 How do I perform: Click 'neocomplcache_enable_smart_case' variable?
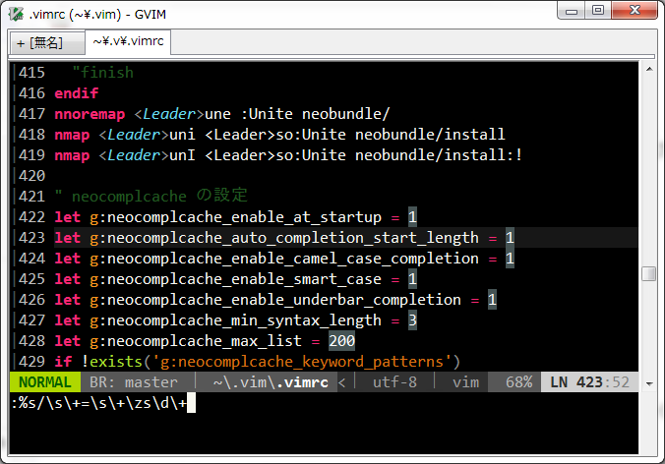click(244, 279)
